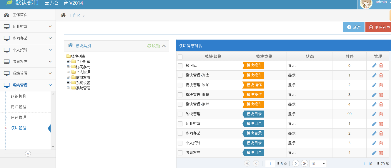The image size is (391, 168).
Task: Jump to last page of table
Action: point(305,163)
